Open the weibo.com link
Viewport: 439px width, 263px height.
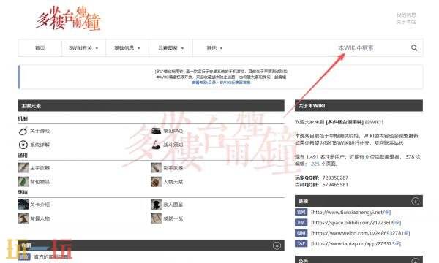click(360, 233)
